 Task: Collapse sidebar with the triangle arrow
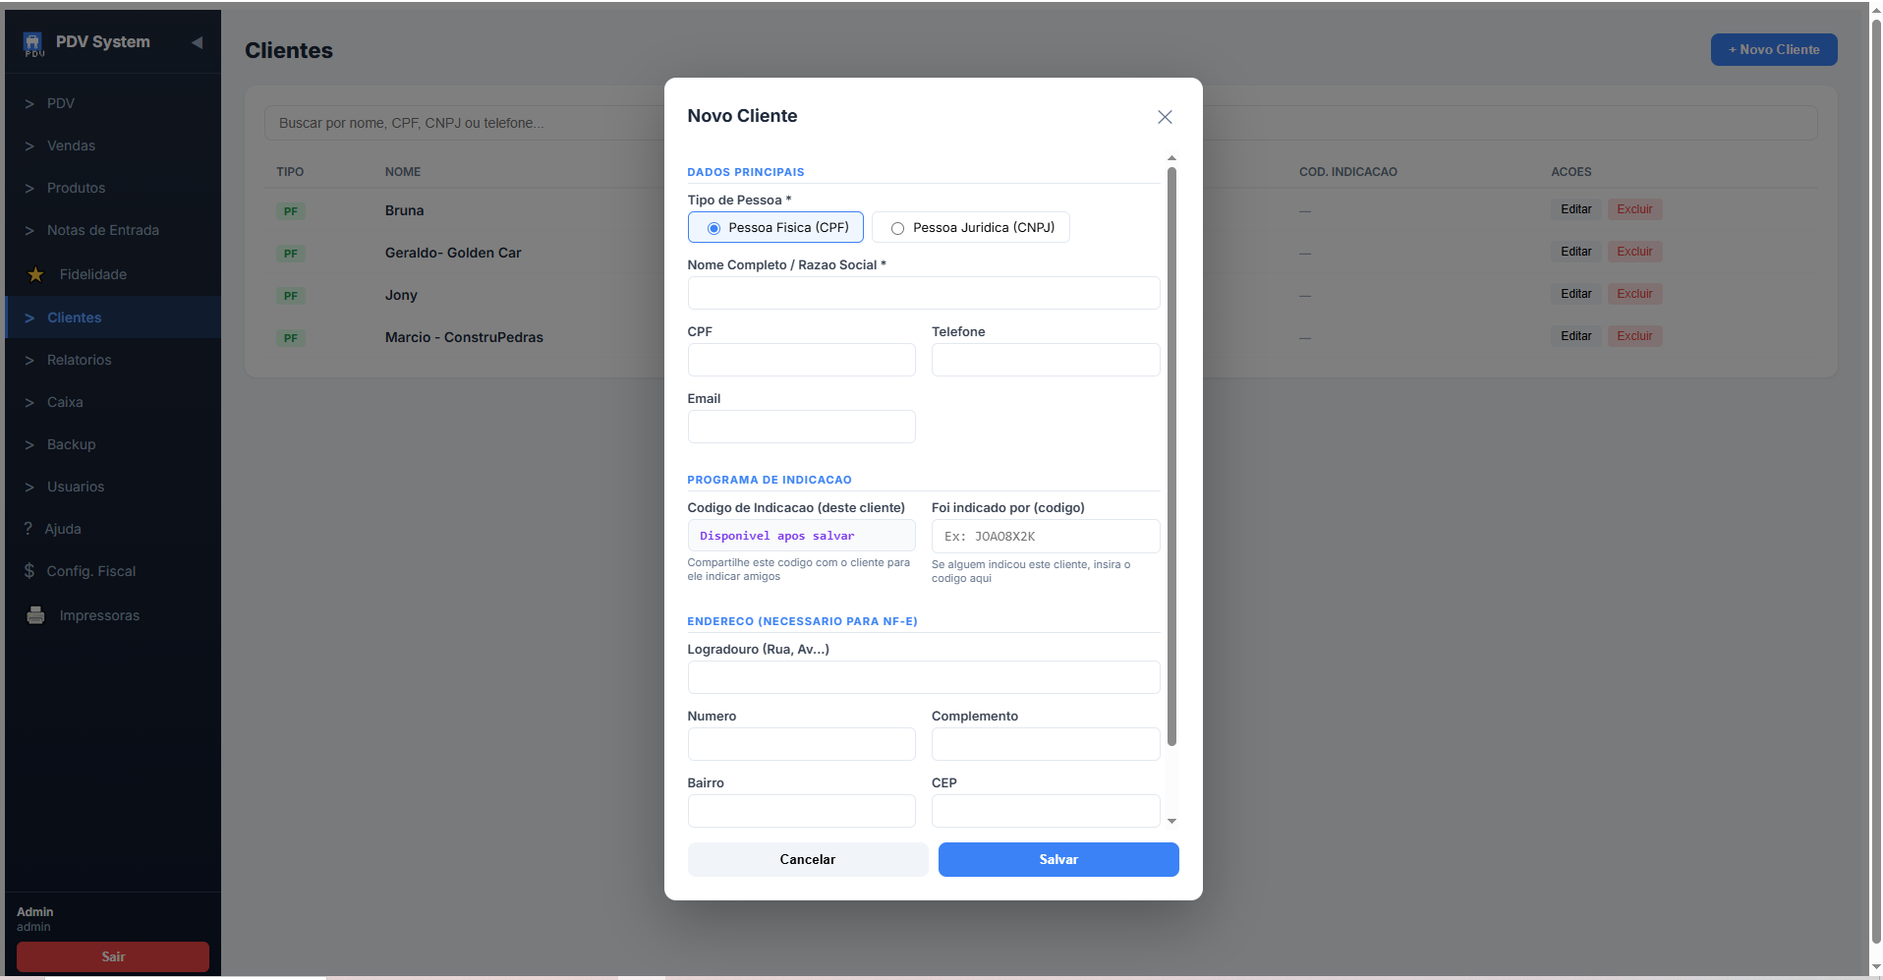coord(197,42)
